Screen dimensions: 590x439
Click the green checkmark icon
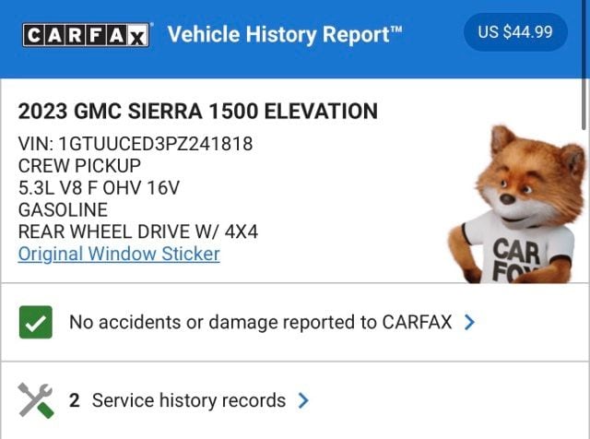click(36, 322)
